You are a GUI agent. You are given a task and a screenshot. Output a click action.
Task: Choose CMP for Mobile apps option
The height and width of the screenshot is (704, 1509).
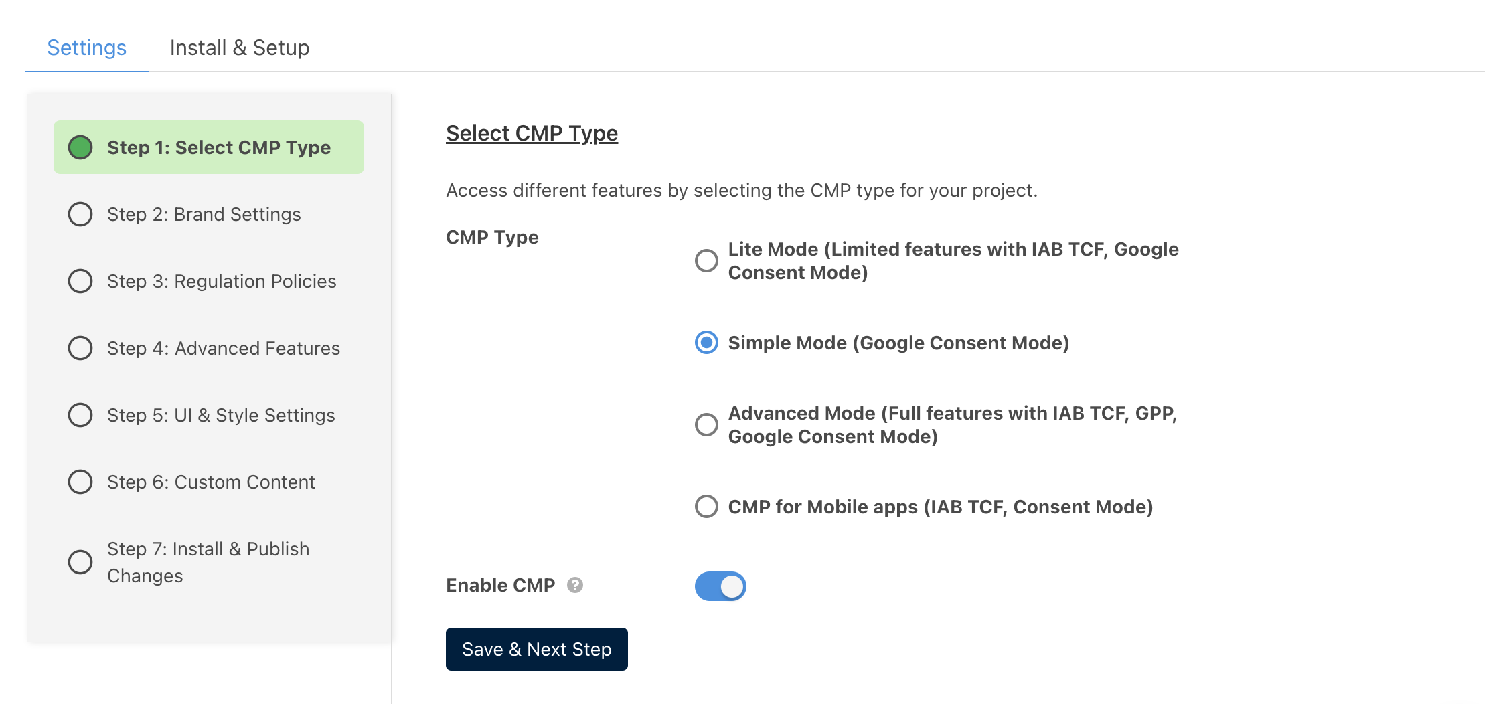(x=705, y=507)
